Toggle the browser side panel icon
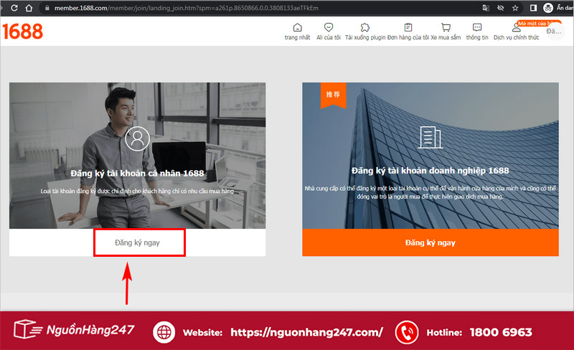Viewport: 574px width, 350px height. 532,7
